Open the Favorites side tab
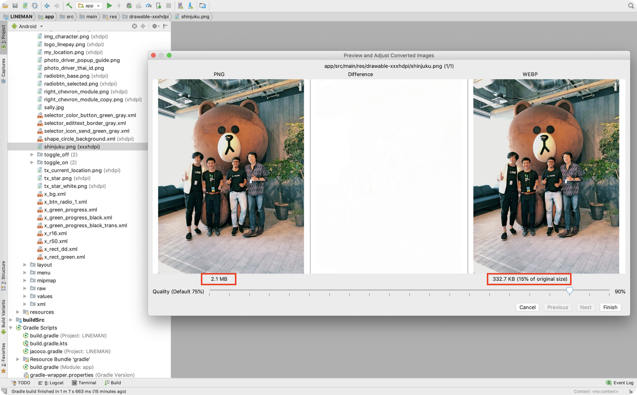 click(4, 358)
